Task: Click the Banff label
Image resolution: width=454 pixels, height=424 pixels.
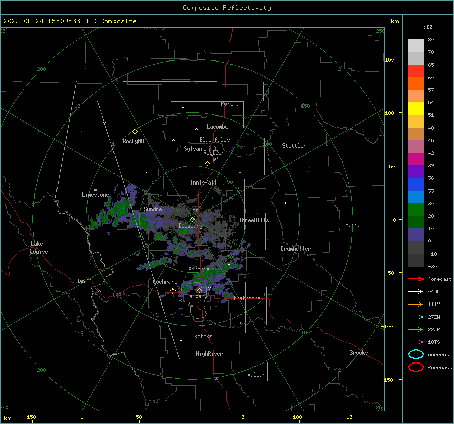Action: click(83, 281)
